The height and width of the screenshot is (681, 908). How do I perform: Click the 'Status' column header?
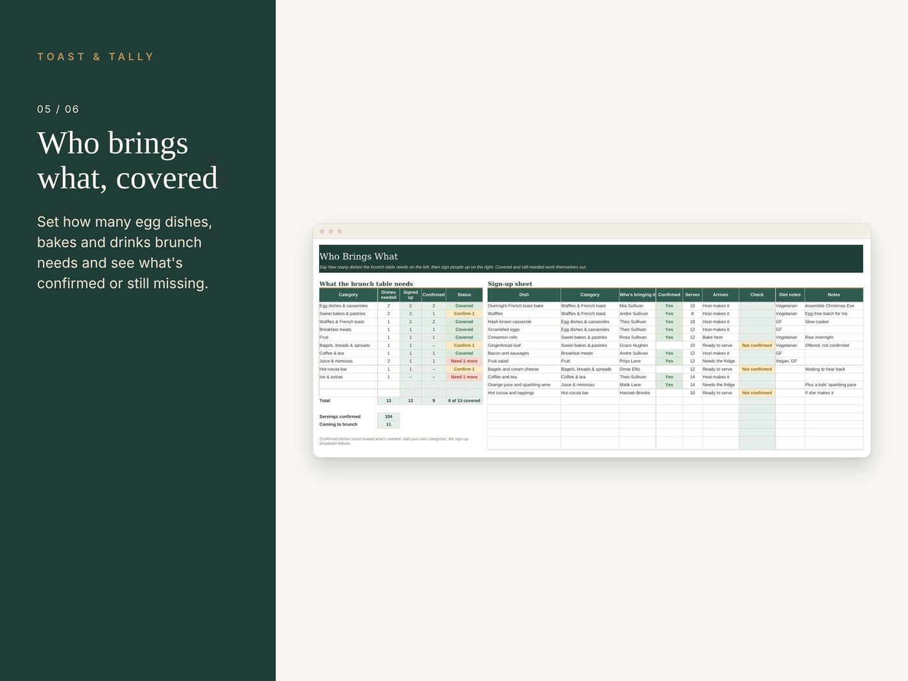point(464,295)
